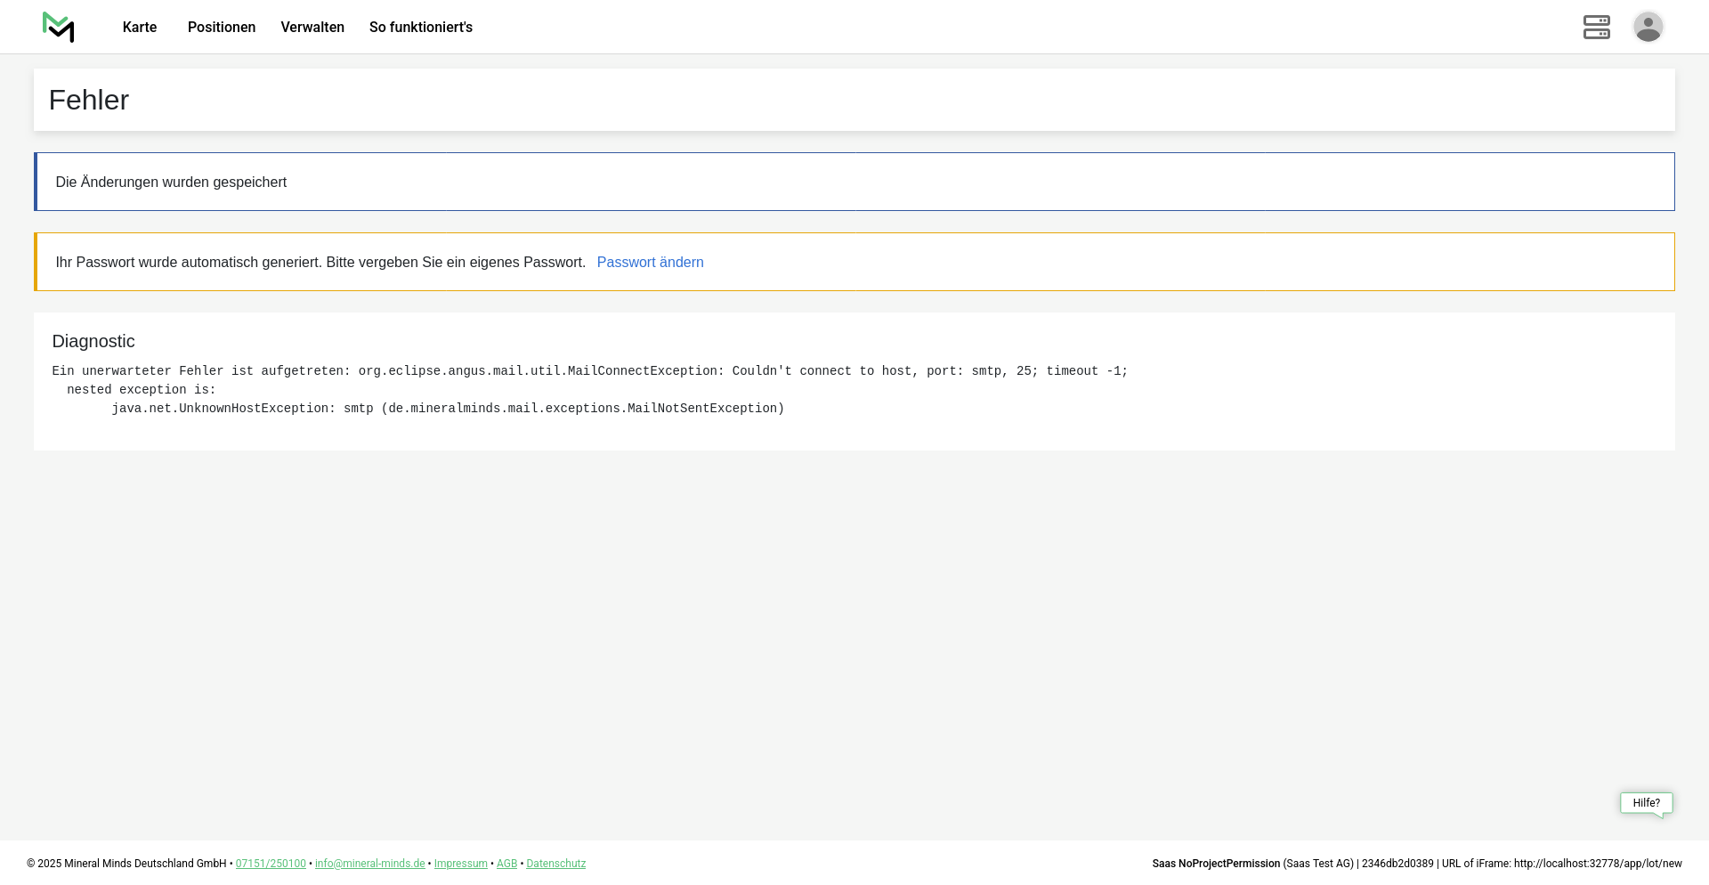Open the So funktioniert's page
1709x885 pixels.
(421, 28)
